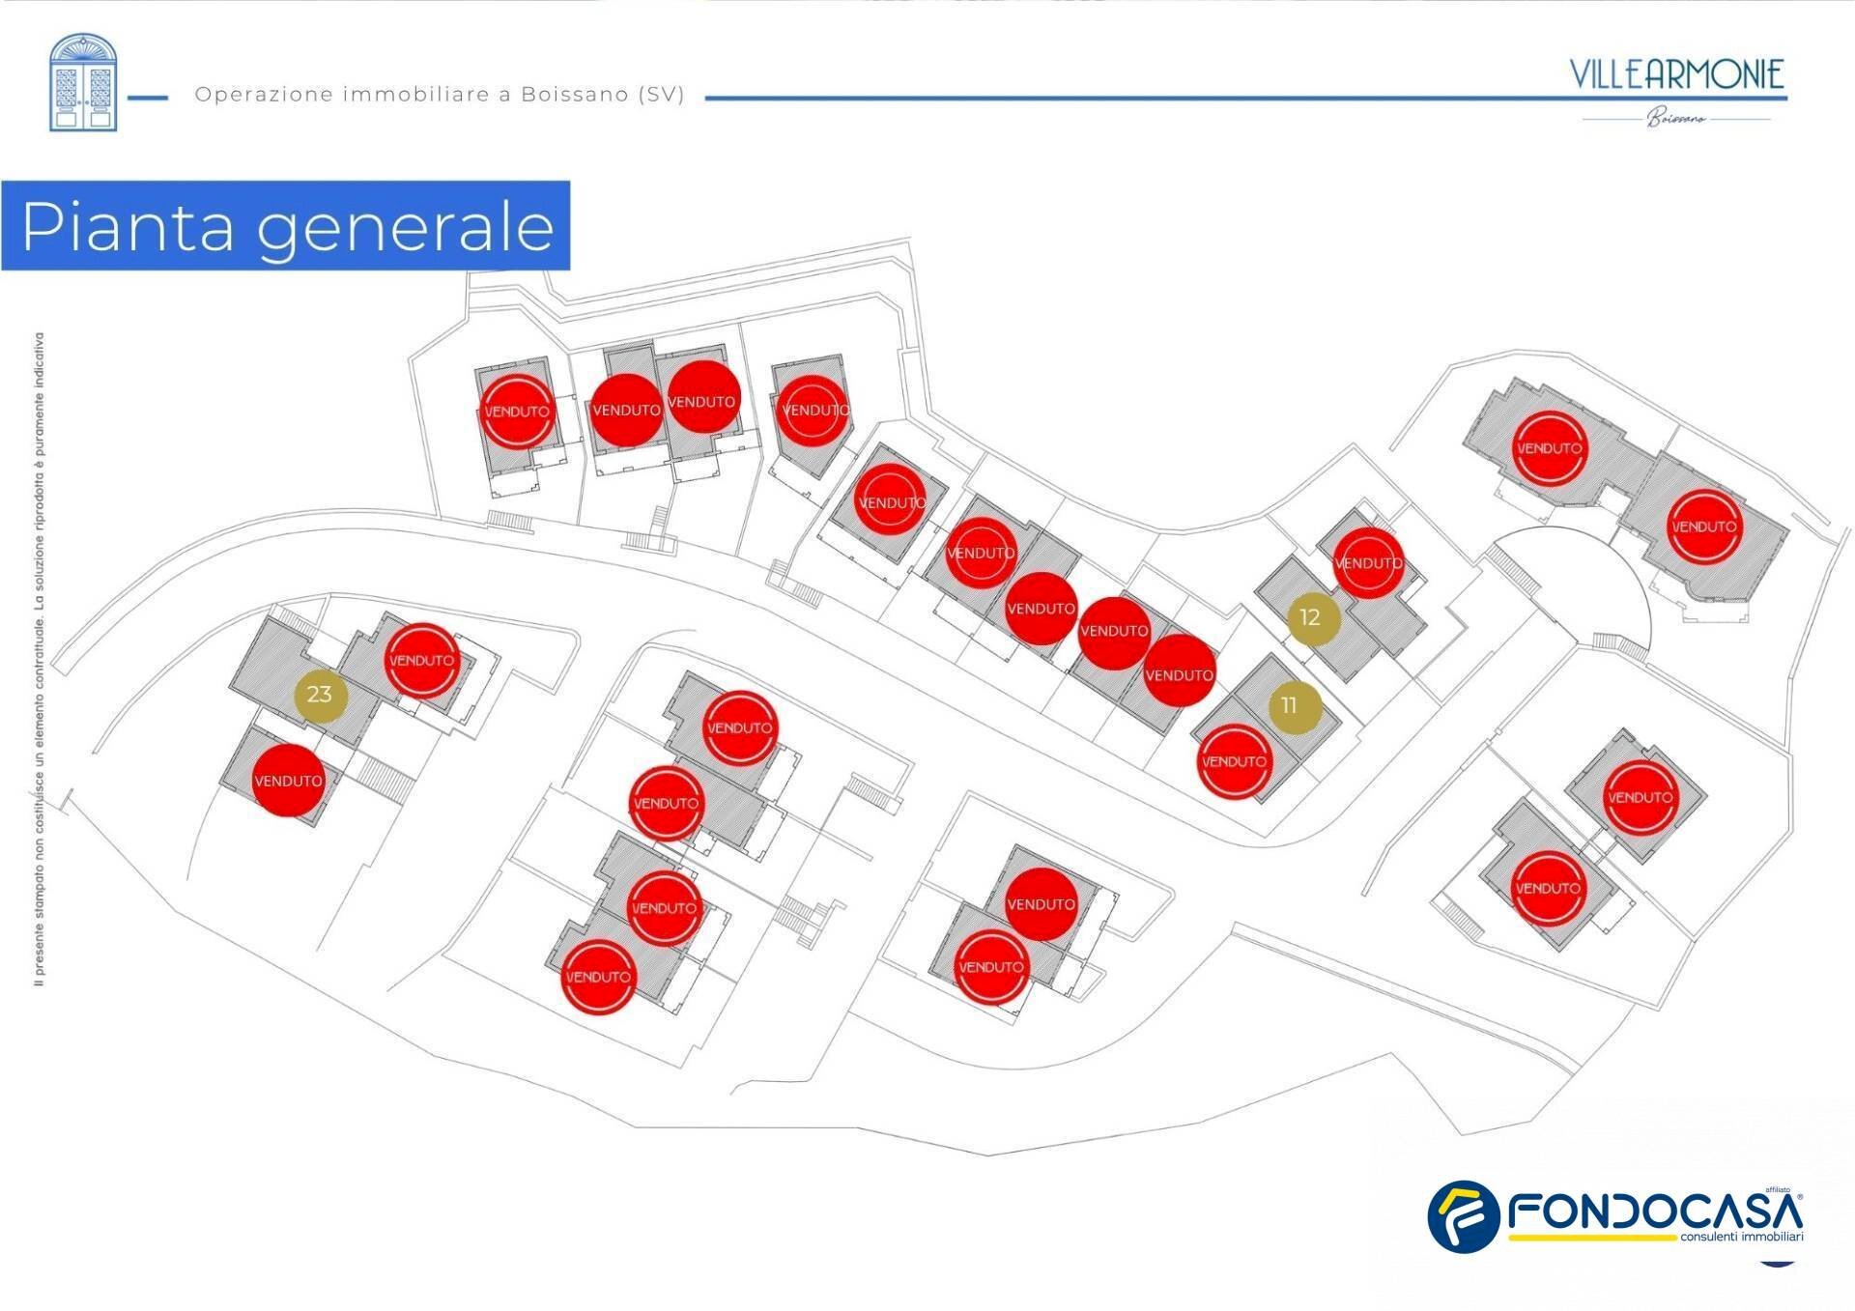Click the VENDUTO marker below unit 23

click(288, 781)
